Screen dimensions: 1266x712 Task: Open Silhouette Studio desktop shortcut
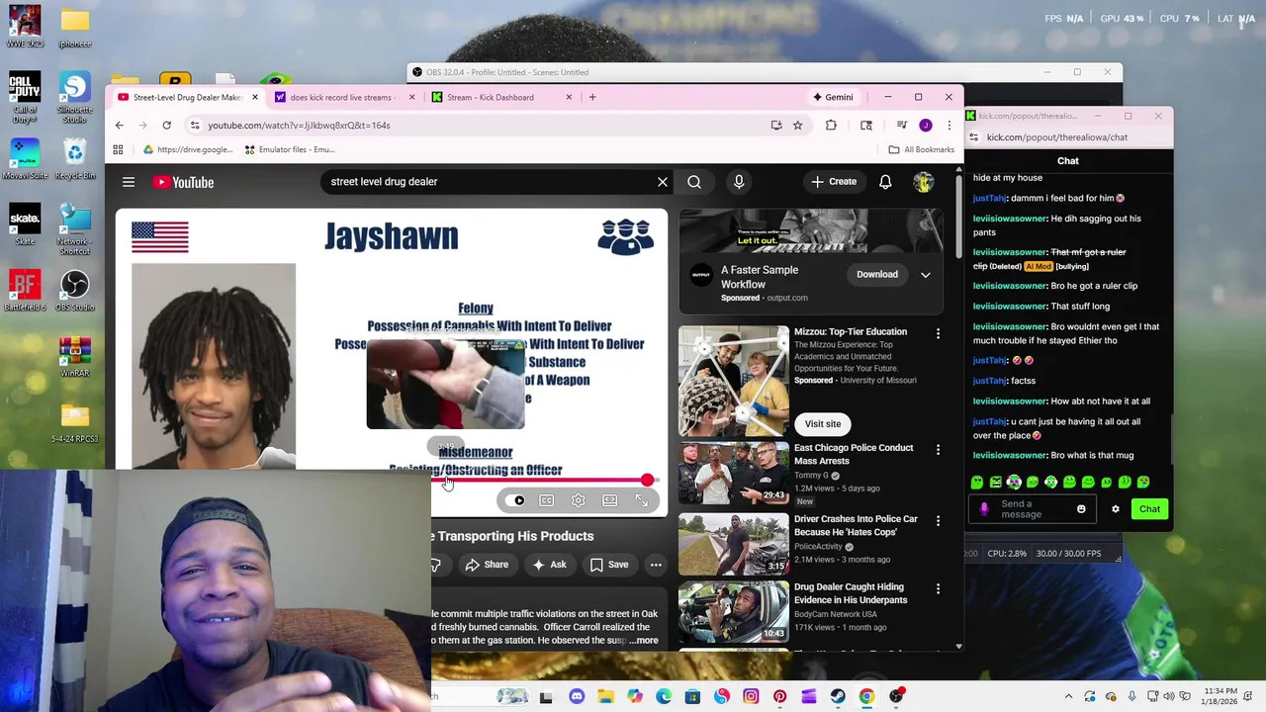pyautogui.click(x=74, y=97)
